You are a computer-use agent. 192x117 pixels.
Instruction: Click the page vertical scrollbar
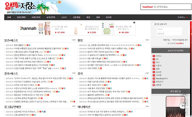[191, 69]
